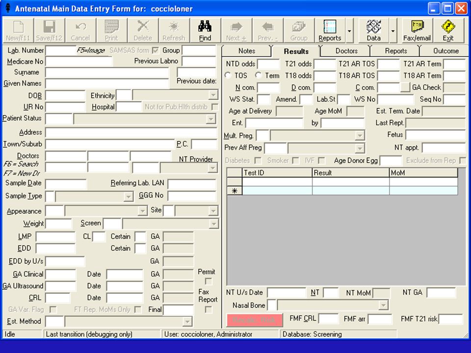Open the Site dropdown list
The width and height of the screenshot is (471, 353).
click(213, 211)
